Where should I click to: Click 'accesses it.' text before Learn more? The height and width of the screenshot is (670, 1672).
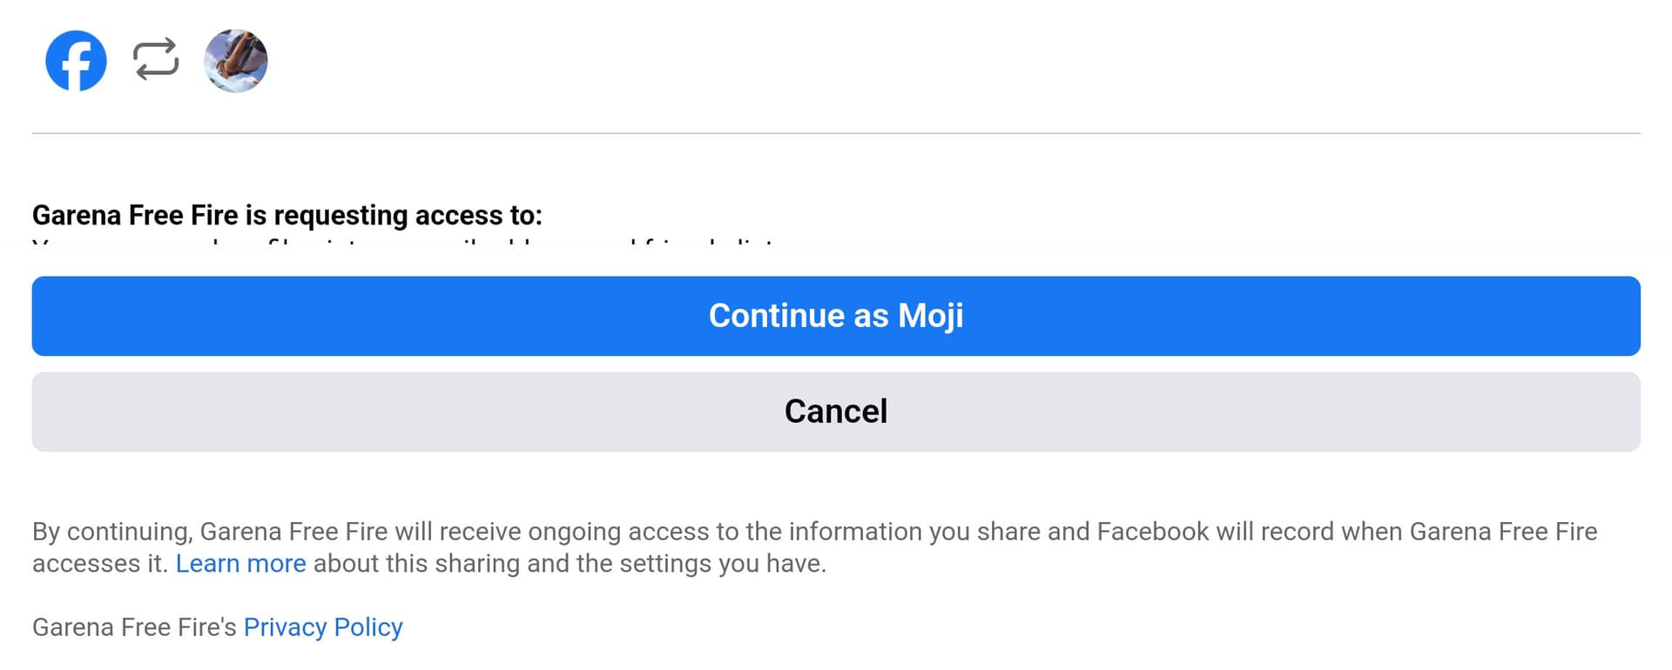100,564
